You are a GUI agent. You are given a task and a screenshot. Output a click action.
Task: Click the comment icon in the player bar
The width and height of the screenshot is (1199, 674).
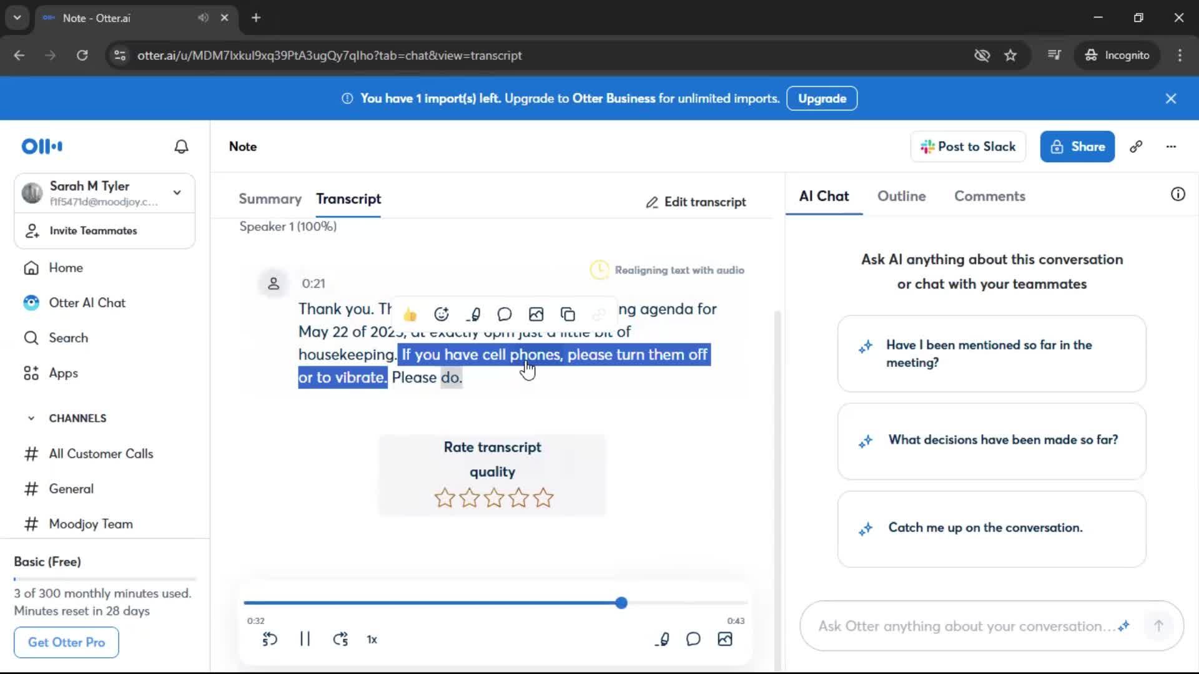click(693, 639)
